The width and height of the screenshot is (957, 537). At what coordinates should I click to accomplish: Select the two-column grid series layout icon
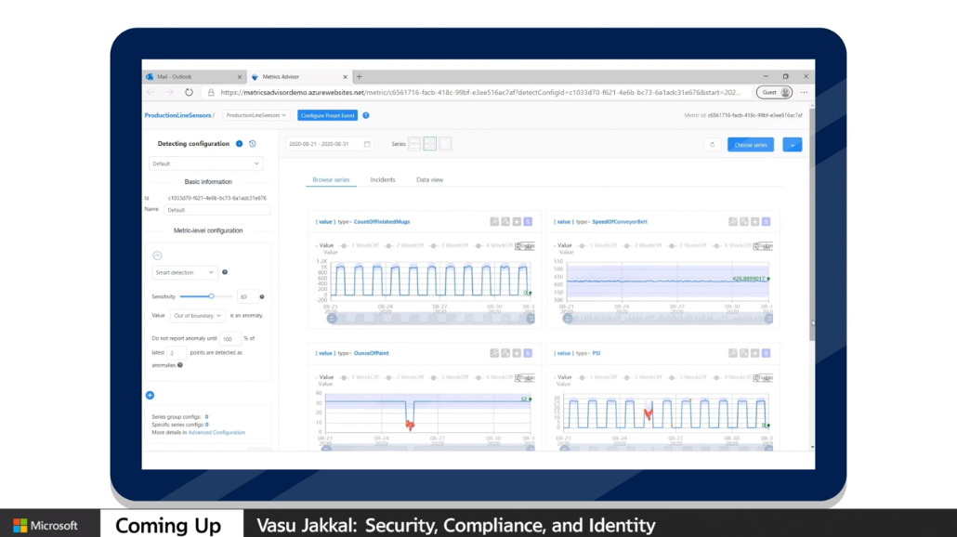(429, 144)
